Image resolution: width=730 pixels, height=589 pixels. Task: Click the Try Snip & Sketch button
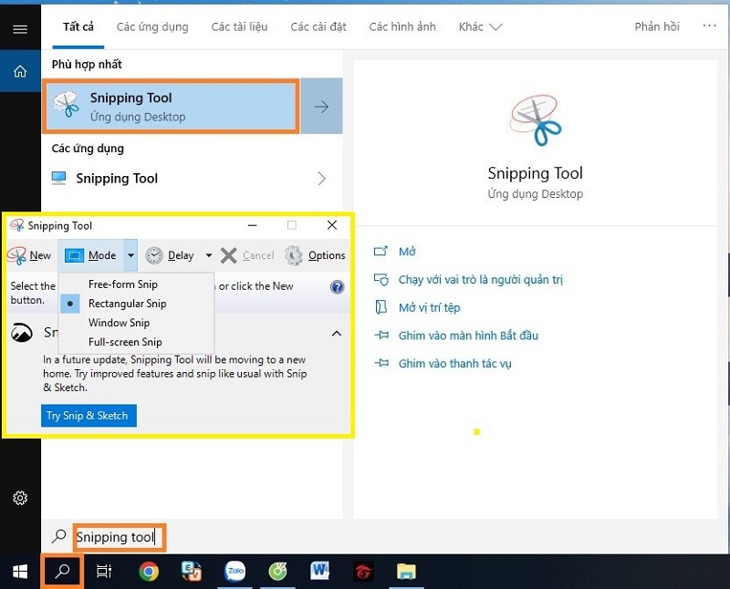88,415
